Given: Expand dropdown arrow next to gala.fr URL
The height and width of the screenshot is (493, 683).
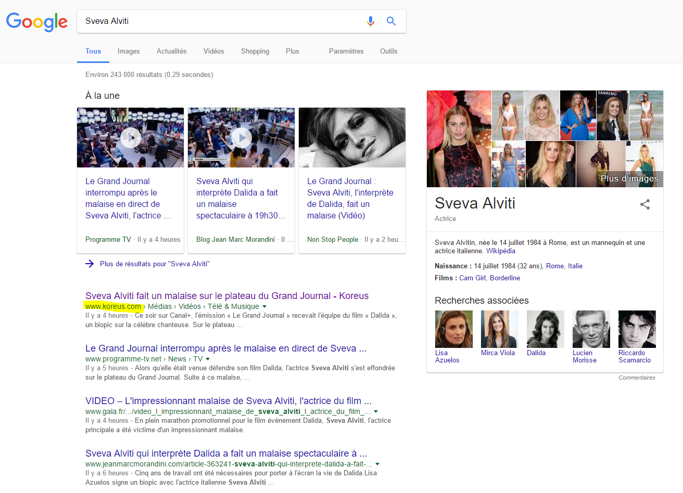Looking at the screenshot, I should click(376, 412).
